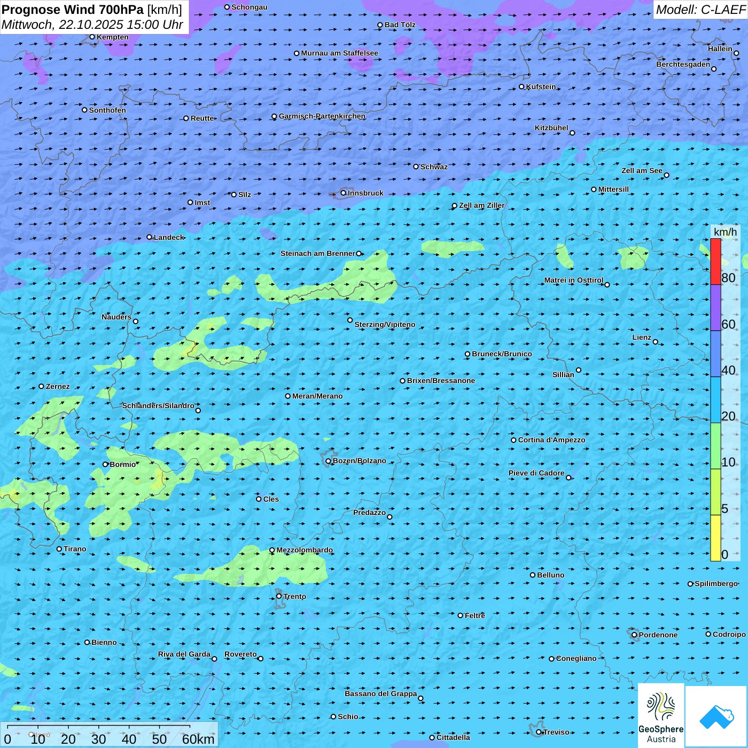Image resolution: width=748 pixels, height=748 pixels.
Task: Click the Schlanders/Silandro label
Action: click(158, 406)
